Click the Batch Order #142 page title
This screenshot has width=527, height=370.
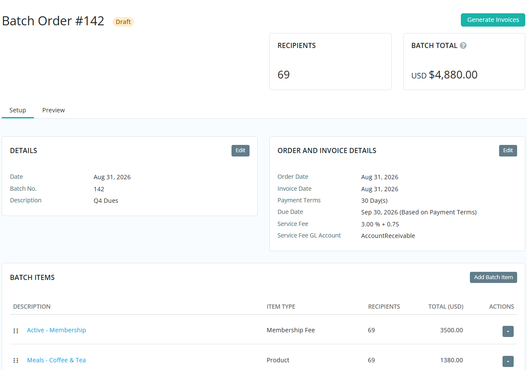tap(53, 21)
